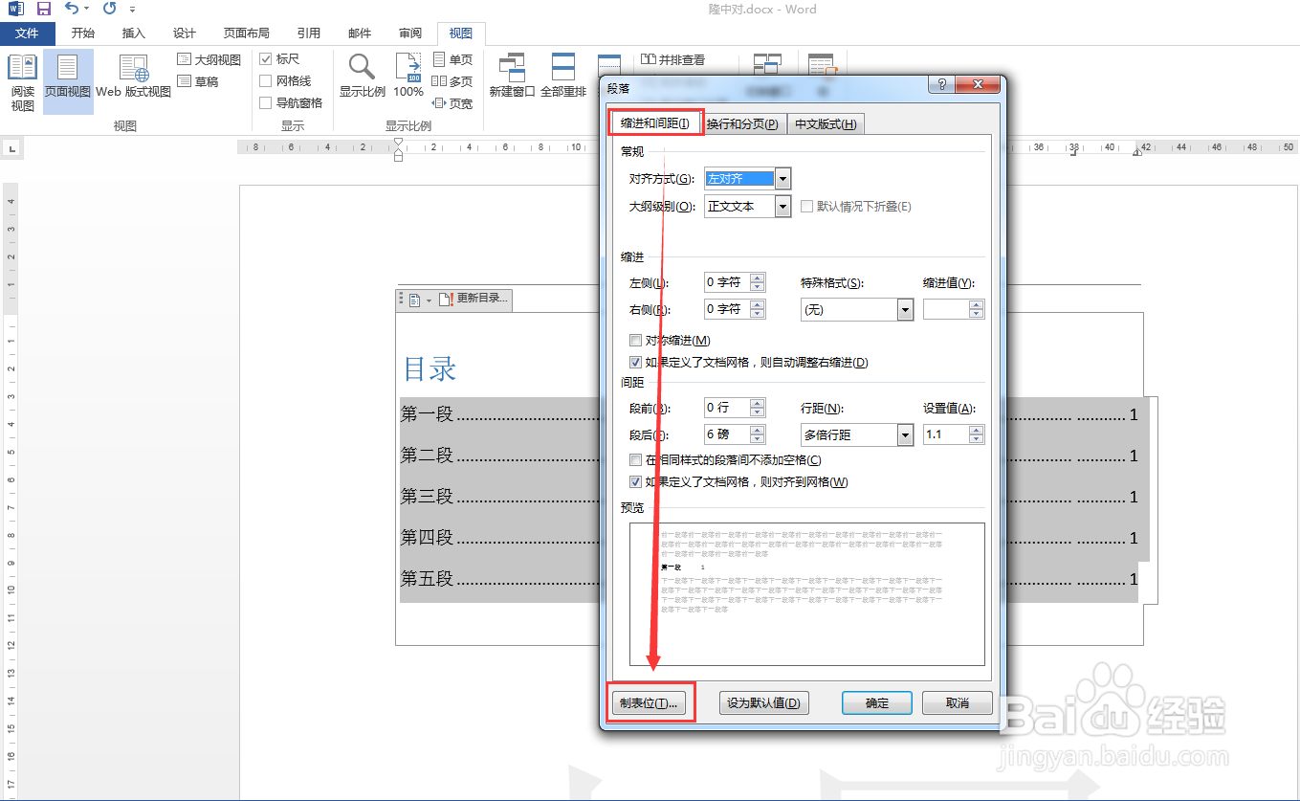
Task: Click the Undo arrow icon
Action: point(72,9)
